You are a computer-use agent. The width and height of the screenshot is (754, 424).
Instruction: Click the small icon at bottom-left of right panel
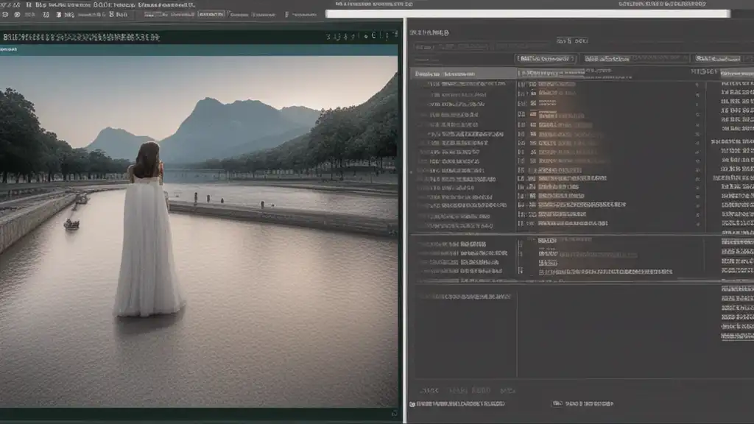coord(414,404)
